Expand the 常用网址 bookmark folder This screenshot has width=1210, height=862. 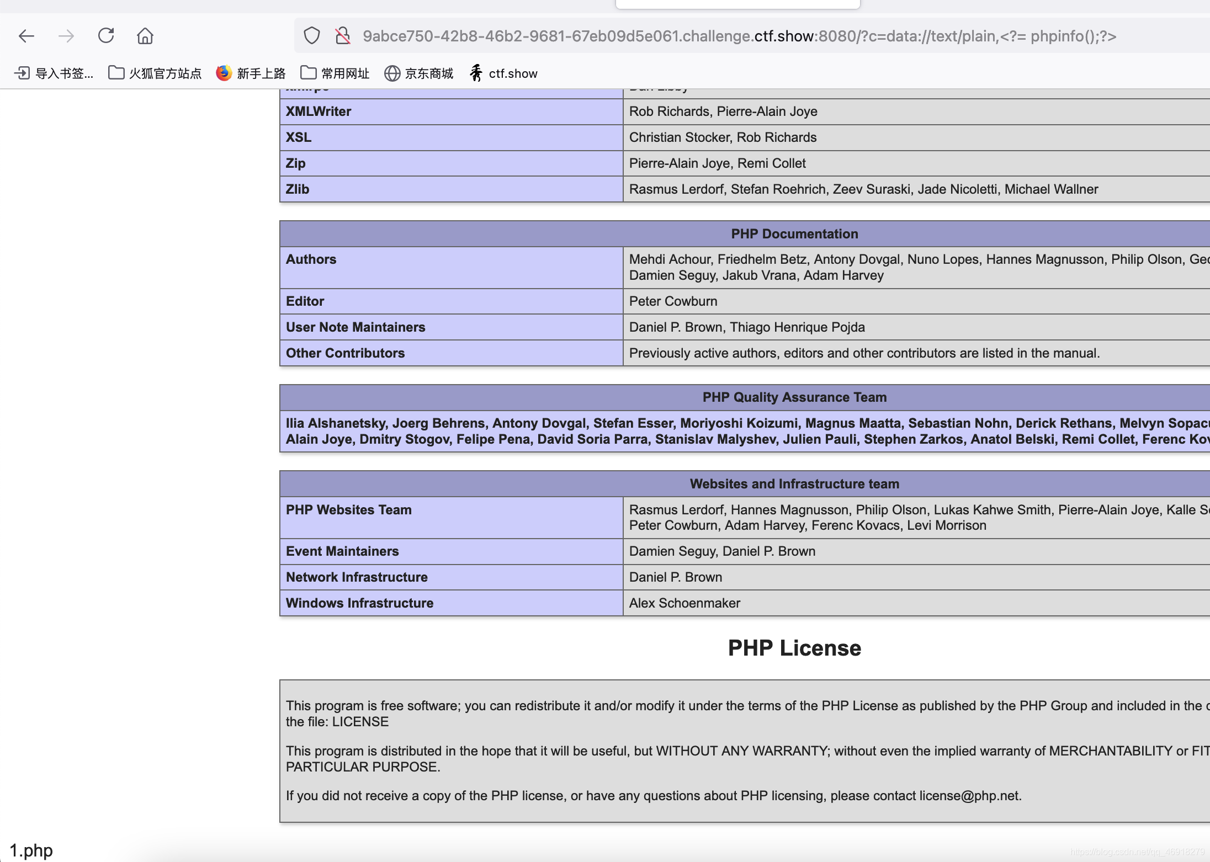pyautogui.click(x=335, y=73)
